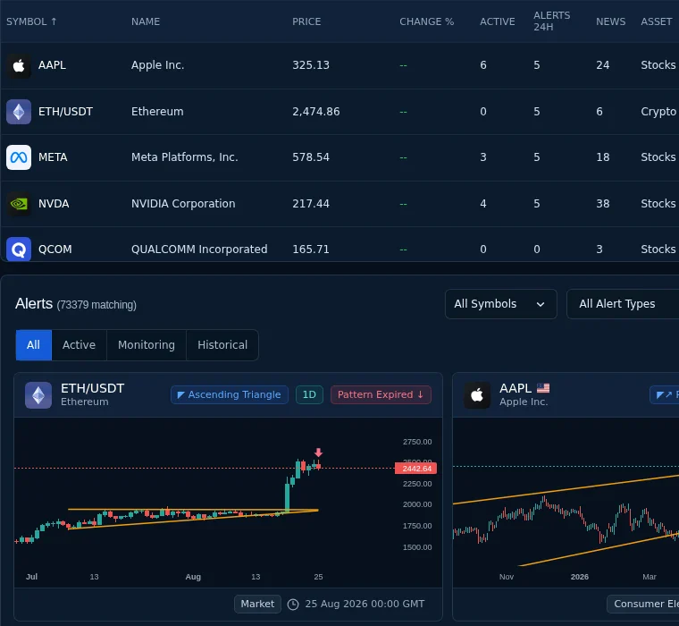This screenshot has height=626, width=679.
Task: Click the Qualcomm logo icon in QCOM row
Action: pyautogui.click(x=19, y=250)
